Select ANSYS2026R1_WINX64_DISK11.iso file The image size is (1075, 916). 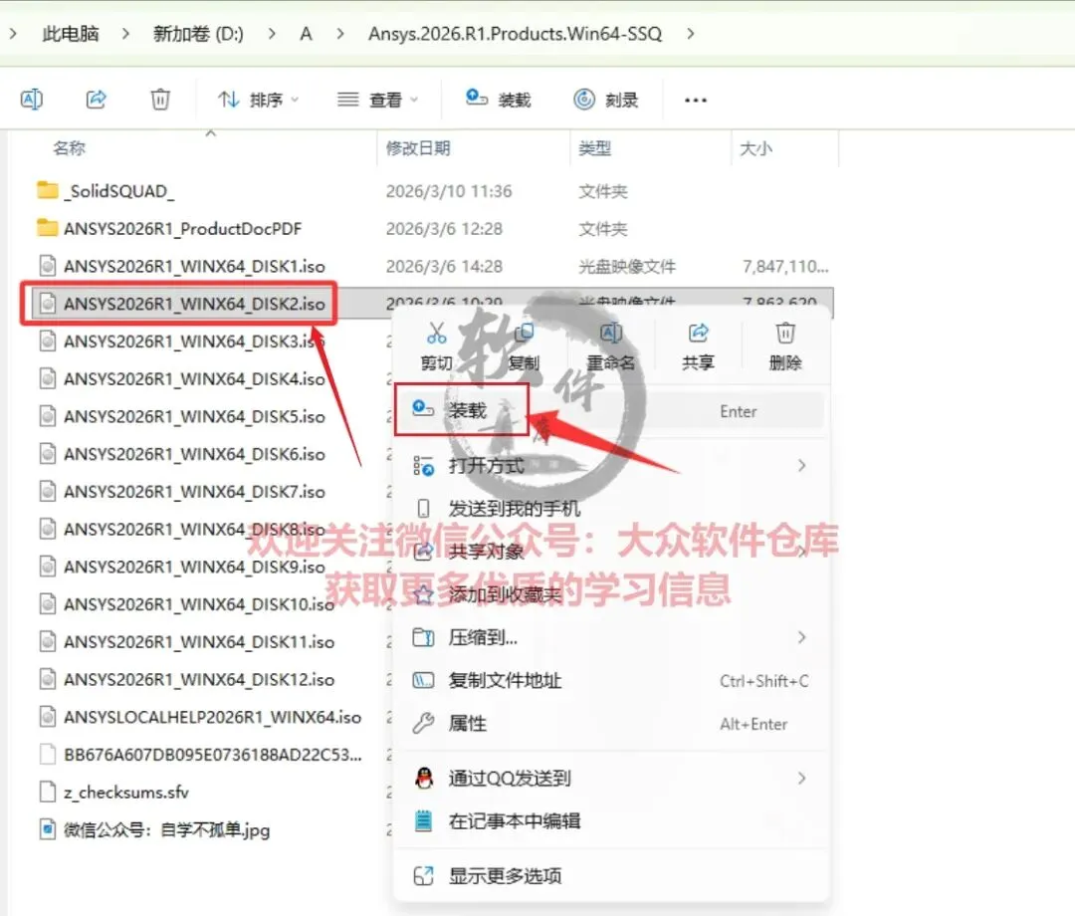(x=199, y=642)
